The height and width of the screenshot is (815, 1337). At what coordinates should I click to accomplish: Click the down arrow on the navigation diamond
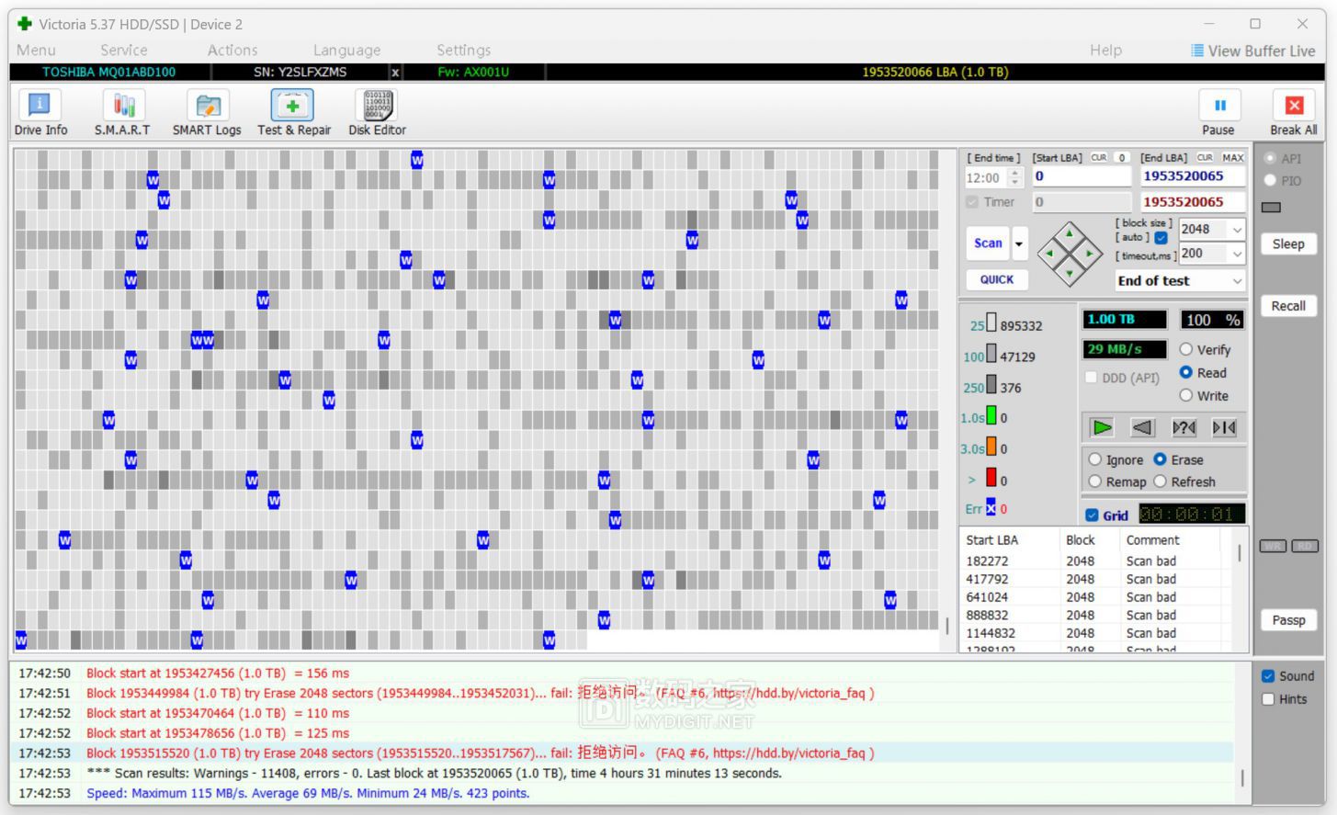pyautogui.click(x=1070, y=272)
